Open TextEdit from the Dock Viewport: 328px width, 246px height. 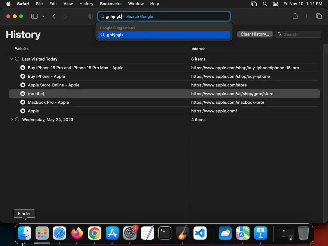point(147,233)
